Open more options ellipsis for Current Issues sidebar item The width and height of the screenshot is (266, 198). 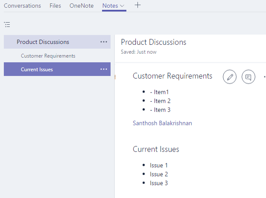pos(104,69)
